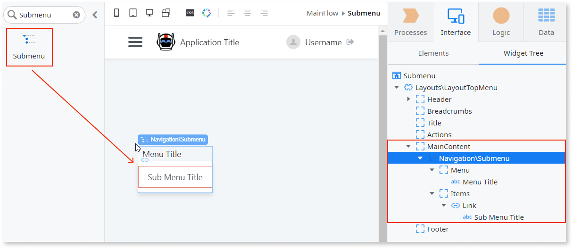The height and width of the screenshot is (249, 573).
Task: Click MainFlow in the breadcrumb
Action: 323,13
